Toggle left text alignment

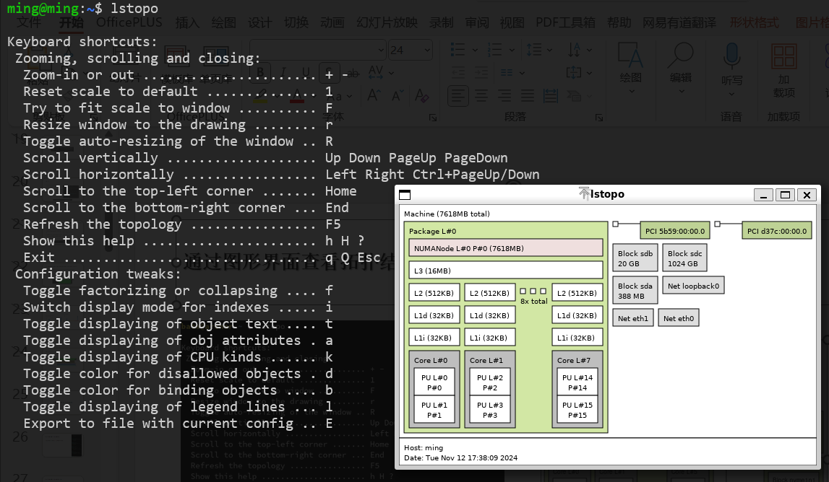click(x=458, y=96)
